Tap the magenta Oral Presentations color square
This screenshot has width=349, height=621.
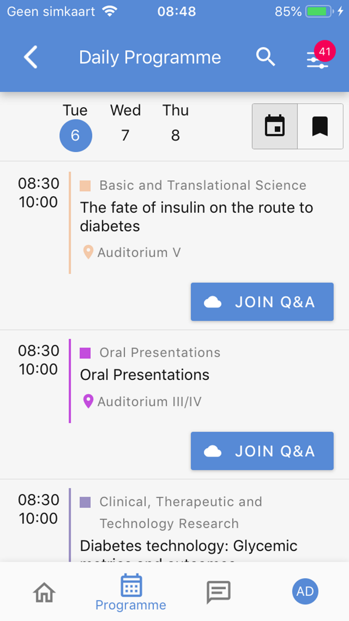(85, 353)
